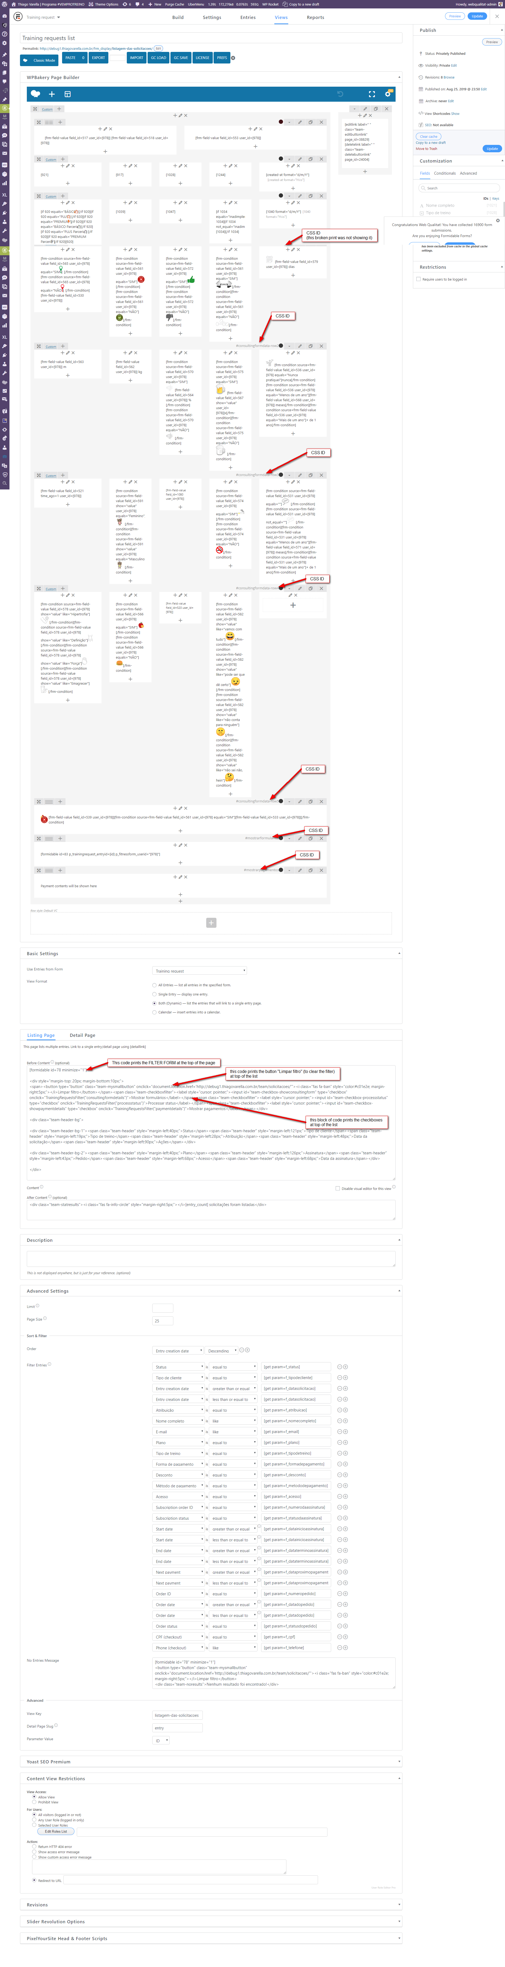Open WPBakery page settings gear icon
505x1967 pixels.
387,94
